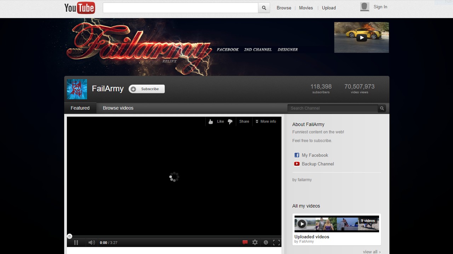
Task: Click the Upload menu item
Action: (329, 8)
